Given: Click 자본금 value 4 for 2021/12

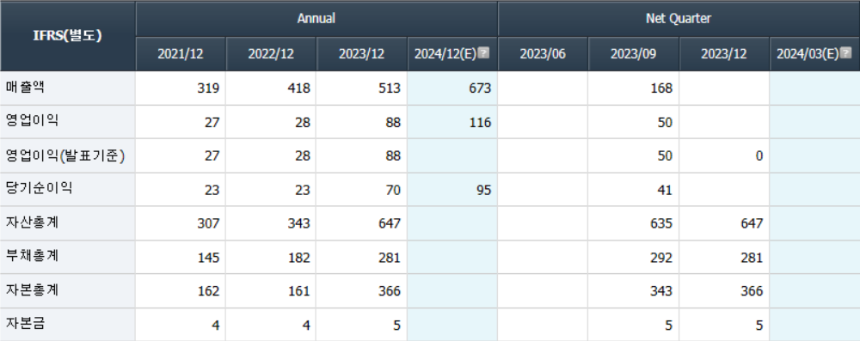Looking at the screenshot, I should click(x=216, y=326).
